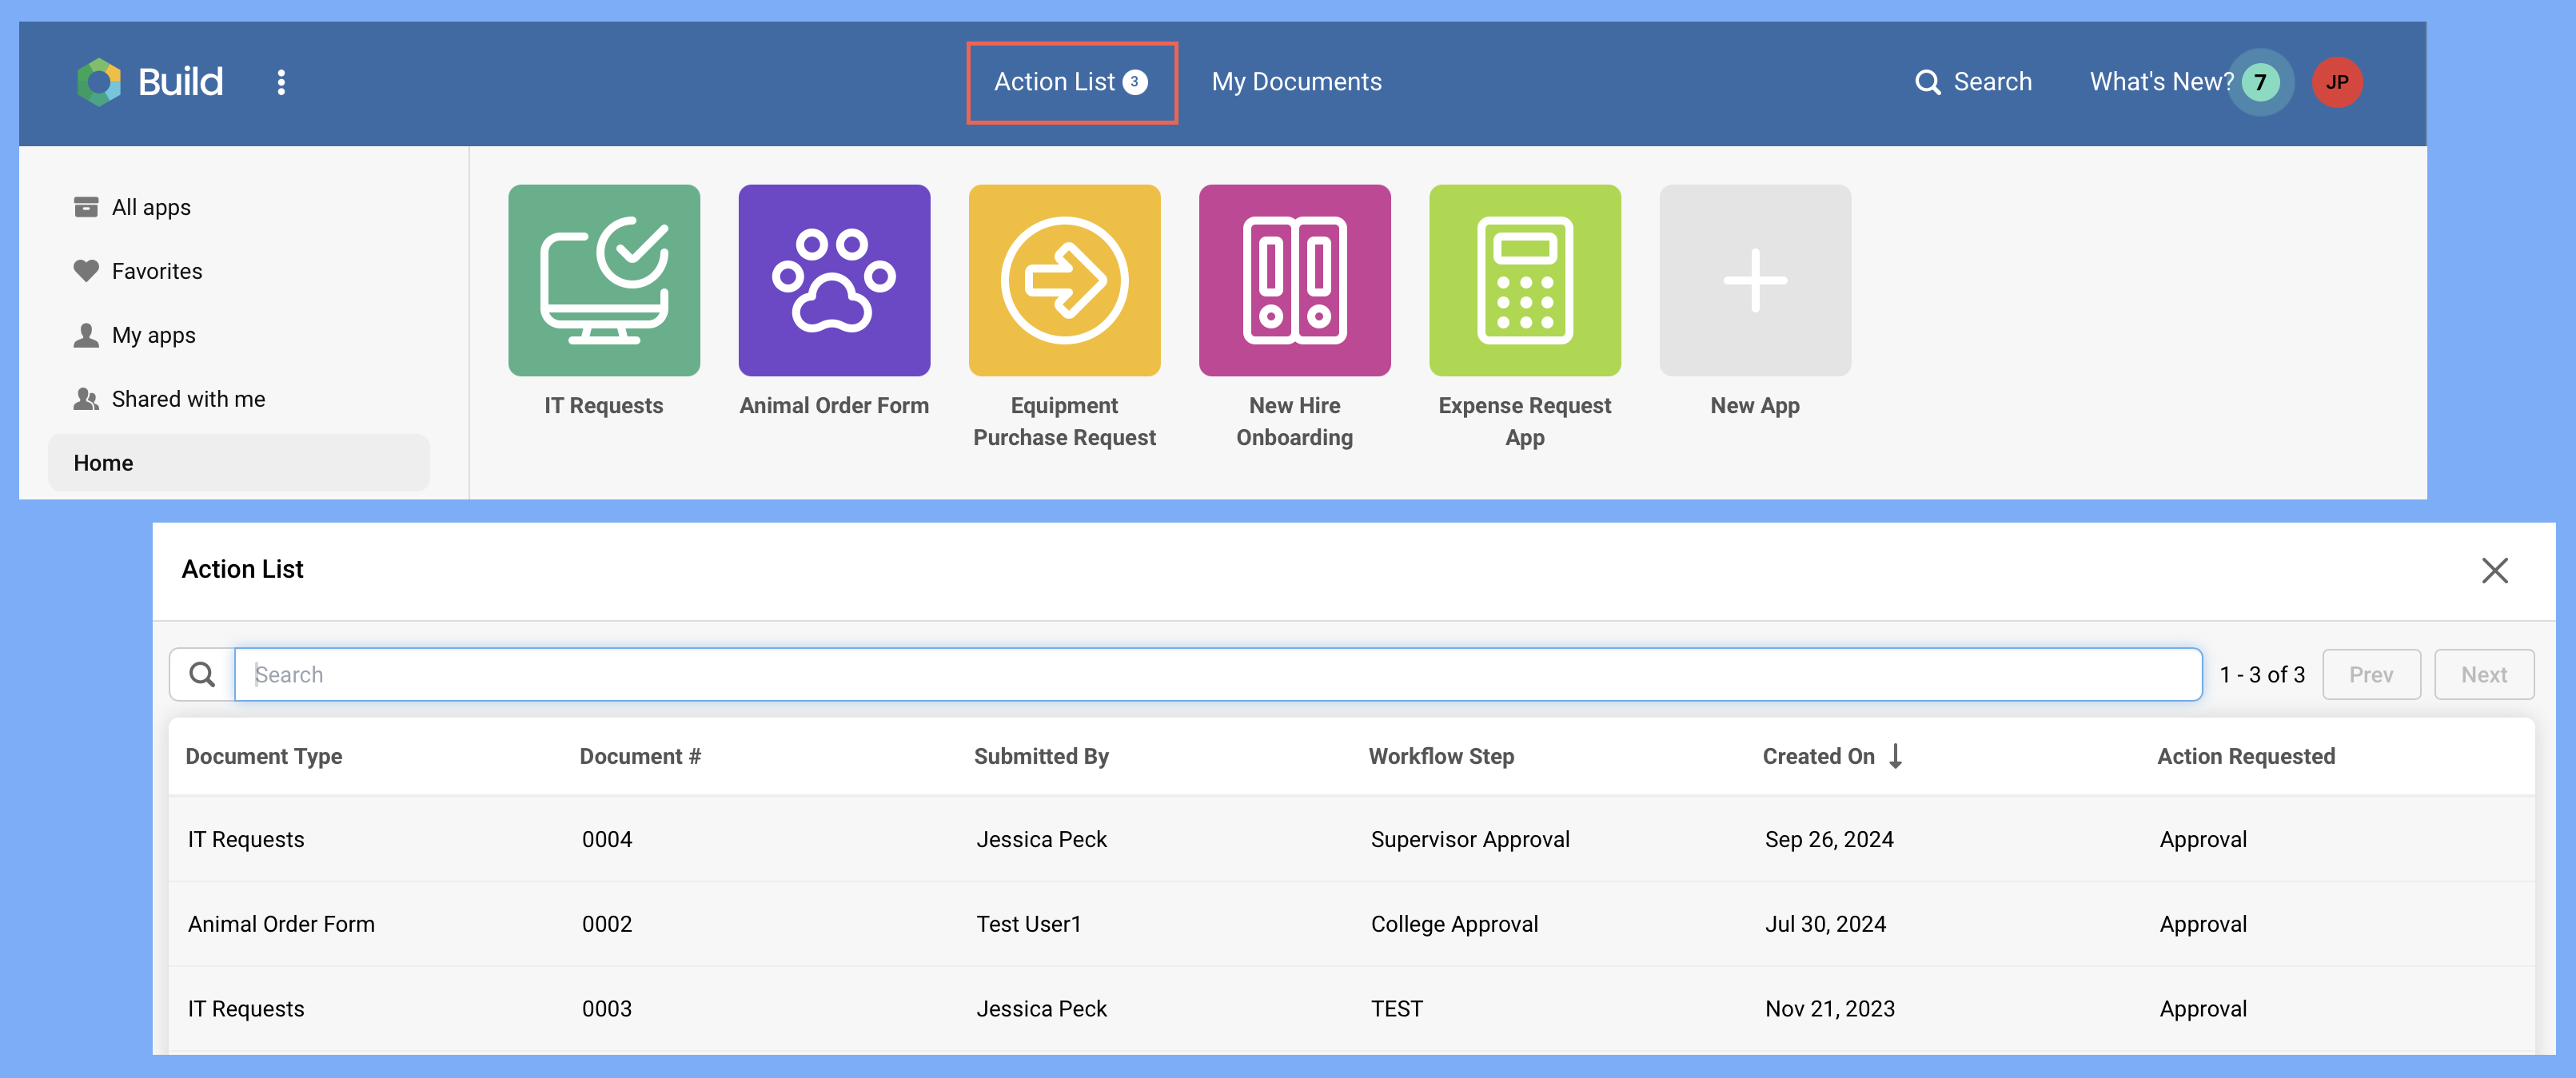Click the New App plus tile
The width and height of the screenshot is (2576, 1078).
tap(1754, 280)
